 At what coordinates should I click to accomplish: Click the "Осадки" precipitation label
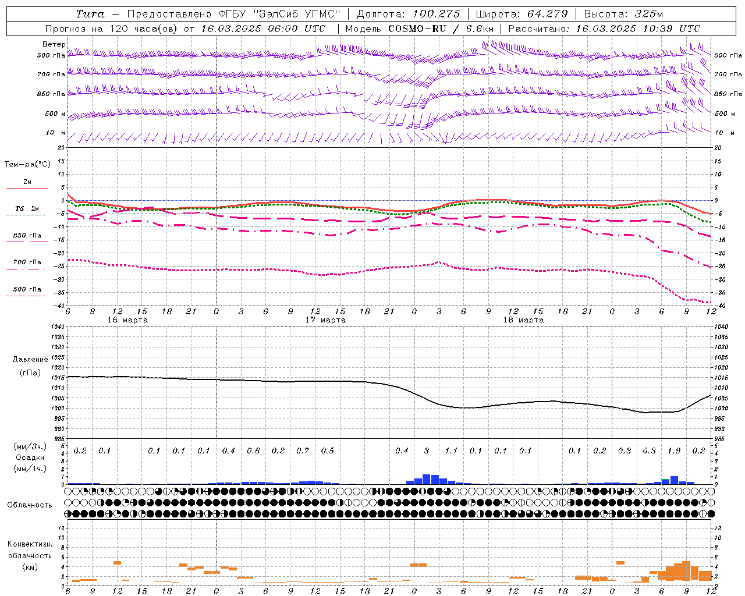click(30, 457)
